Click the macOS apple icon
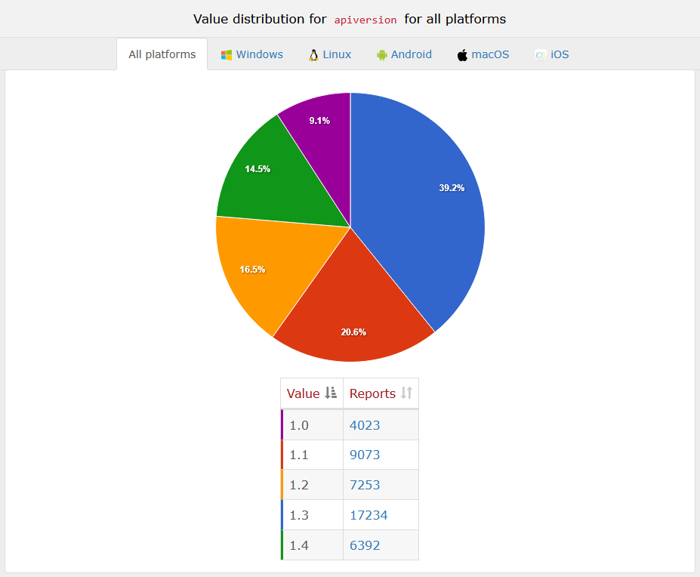700x577 pixels. pyautogui.click(x=462, y=55)
